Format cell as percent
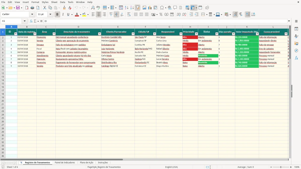301x169 pixels. [x=161, y=15]
